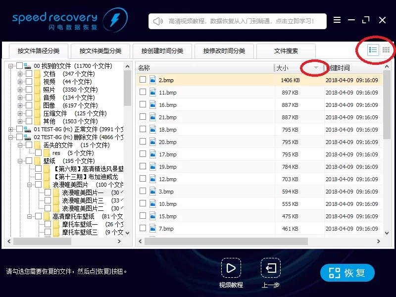Open the 文件搜索 tab
The height and width of the screenshot is (297, 396).
pyautogui.click(x=286, y=51)
